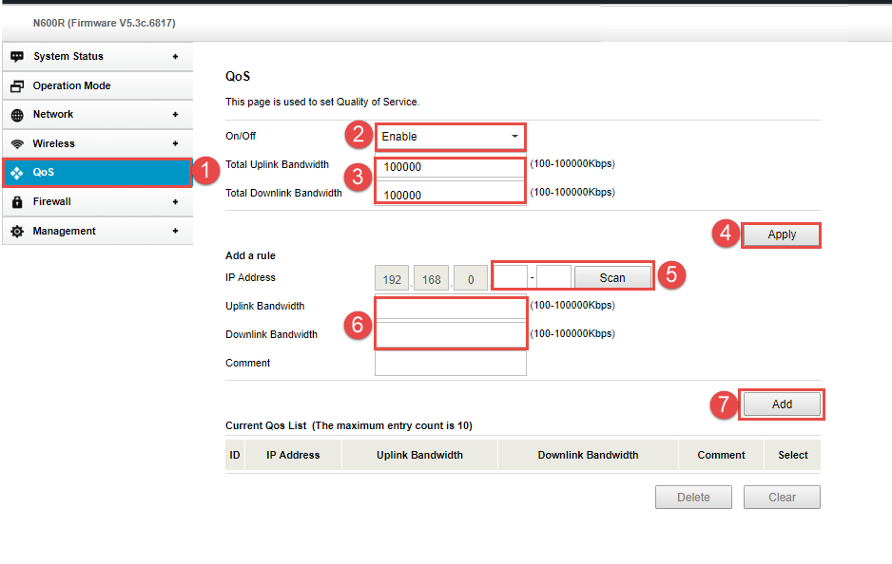Screen dimensions: 892x564
Task: Click the Firewall padlock icon
Action: (17, 201)
